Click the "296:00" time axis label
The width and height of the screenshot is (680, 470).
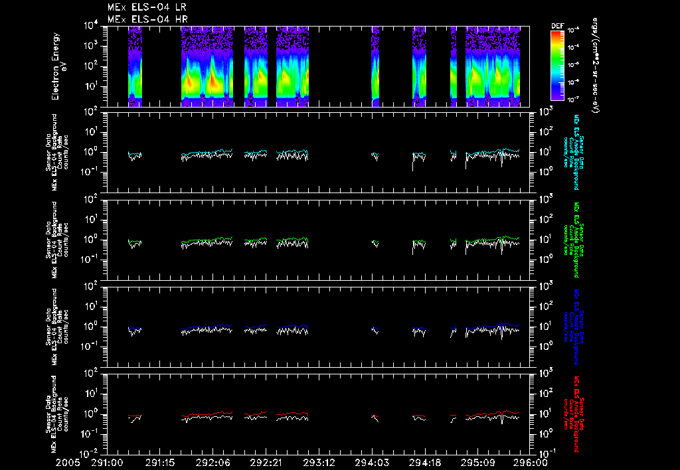click(x=530, y=463)
